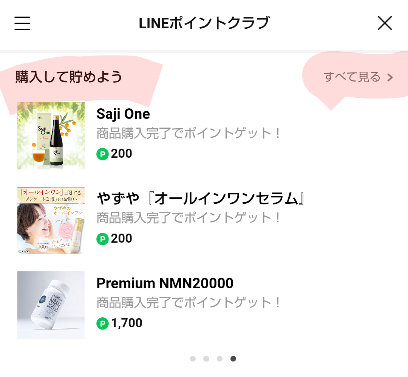Select the やずや『オールインワンセラム』 title
Image resolution: width=408 pixels, height=377 pixels.
tap(200, 199)
